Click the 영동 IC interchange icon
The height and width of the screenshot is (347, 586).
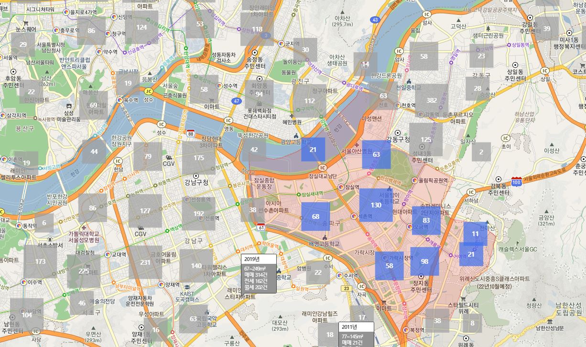point(228,120)
